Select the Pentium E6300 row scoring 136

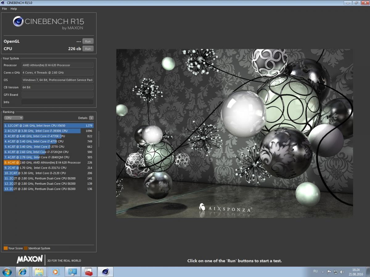point(49,189)
